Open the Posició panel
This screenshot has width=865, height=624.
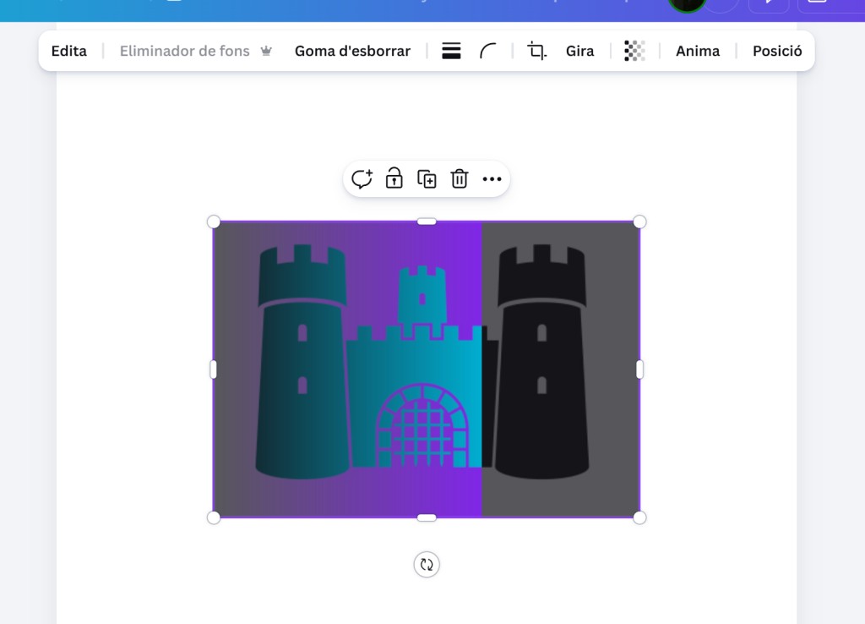[777, 52]
